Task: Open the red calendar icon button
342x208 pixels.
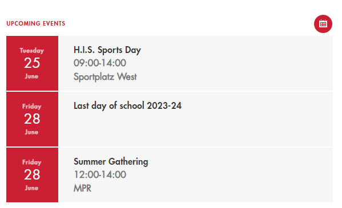Action: click(x=323, y=24)
